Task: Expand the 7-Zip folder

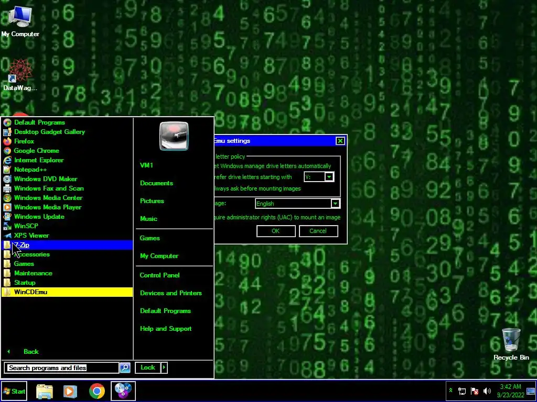Action: (67, 245)
